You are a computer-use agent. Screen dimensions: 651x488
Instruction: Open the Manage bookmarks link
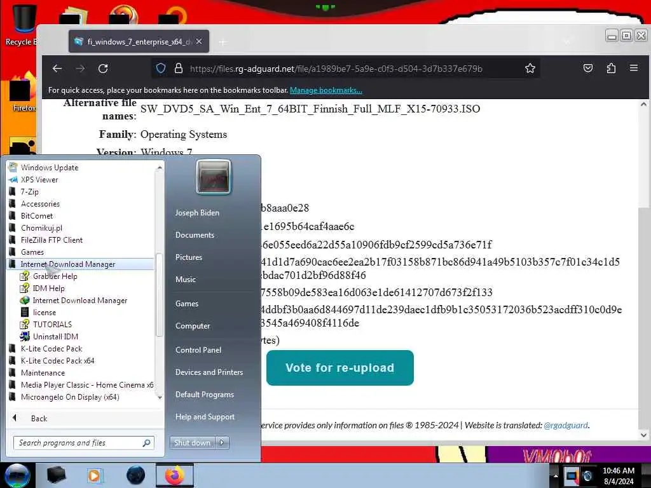326,90
